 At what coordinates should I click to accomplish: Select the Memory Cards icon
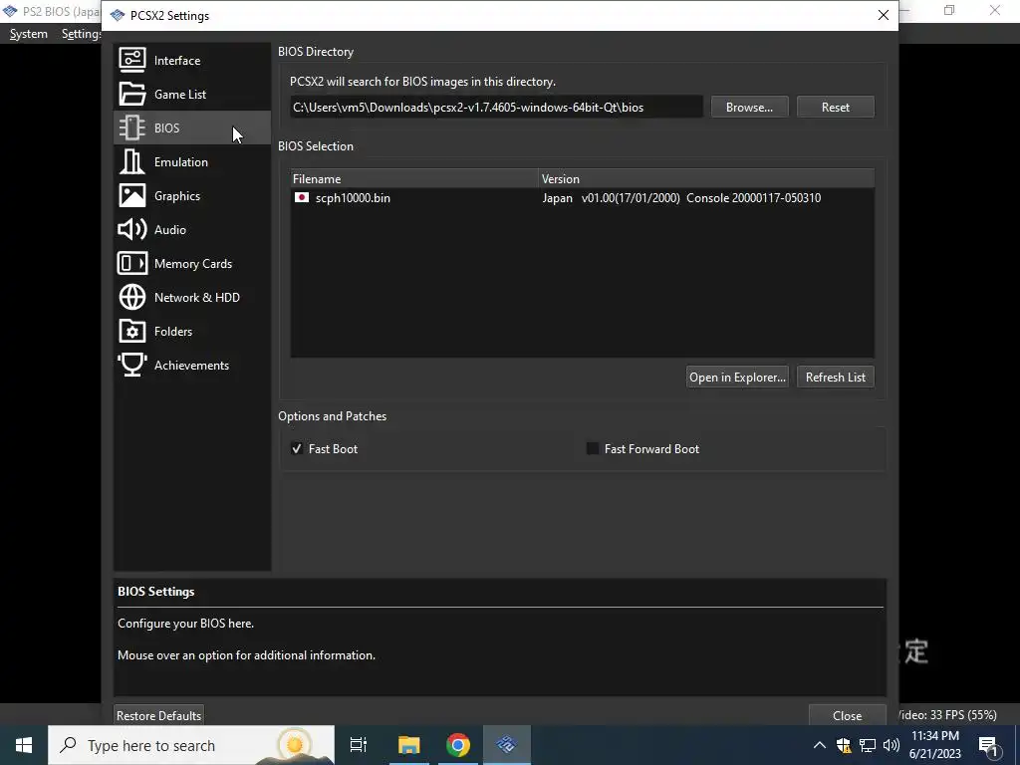(132, 263)
